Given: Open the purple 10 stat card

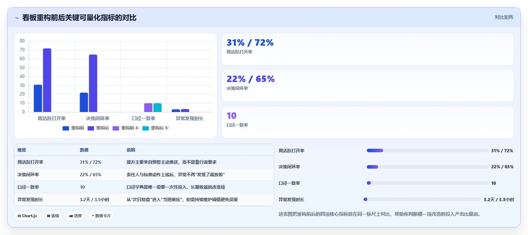Looking at the screenshot, I should pos(368,122).
